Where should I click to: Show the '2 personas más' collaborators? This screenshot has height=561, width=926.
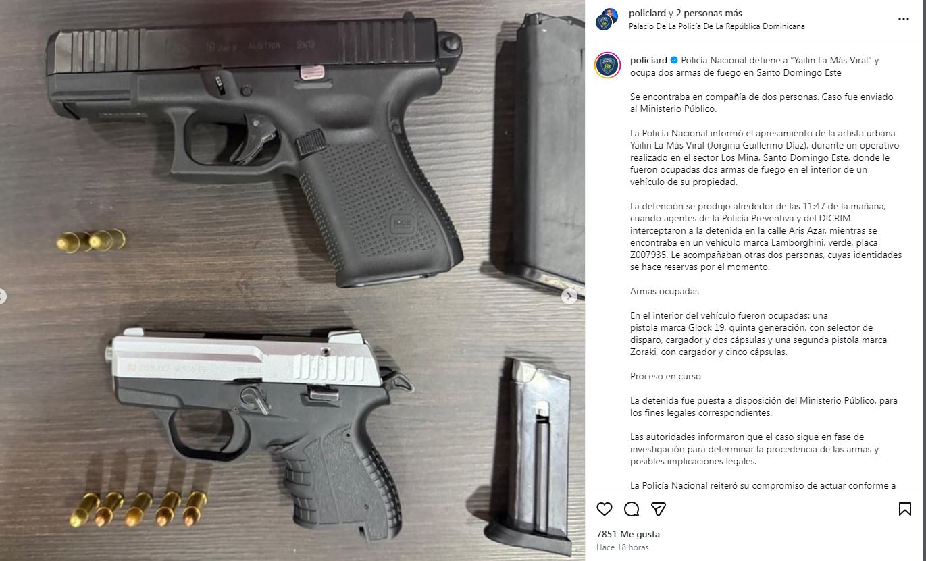709,13
